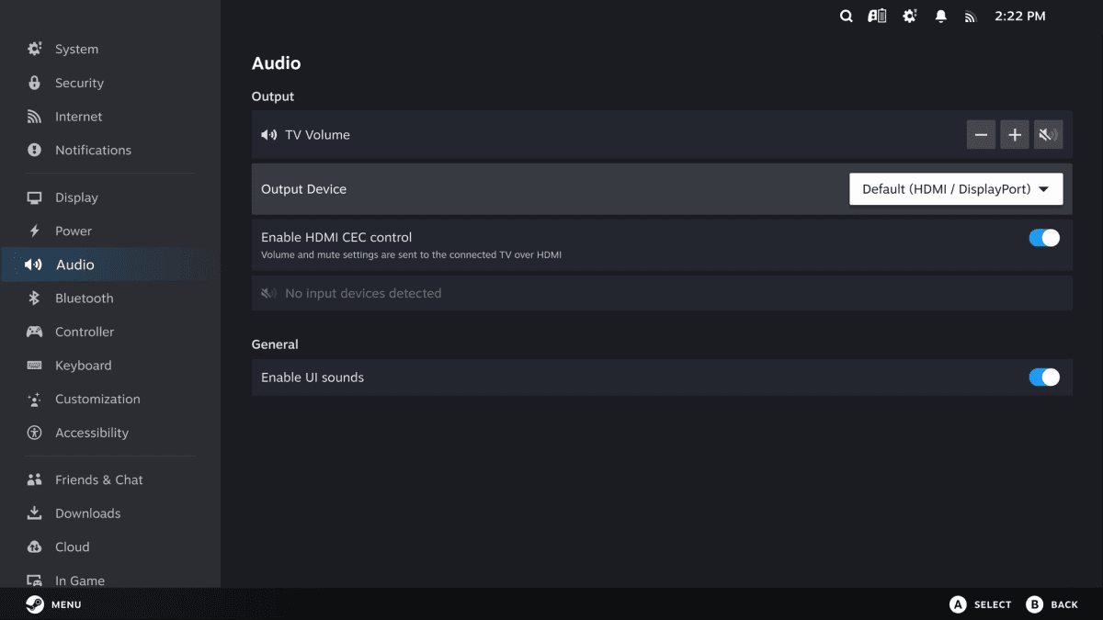Viewport: 1103px width, 620px height.
Task: Go to the Accessibility settings section
Action: 110,433
